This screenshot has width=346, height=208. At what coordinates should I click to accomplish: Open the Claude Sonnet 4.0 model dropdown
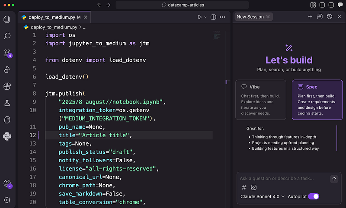262,196
